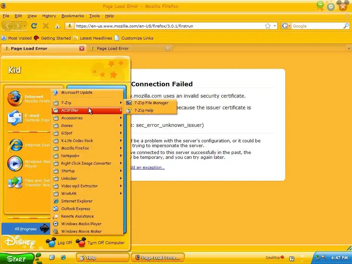
Task: Open the Getting Started bookmark
Action: point(52,38)
